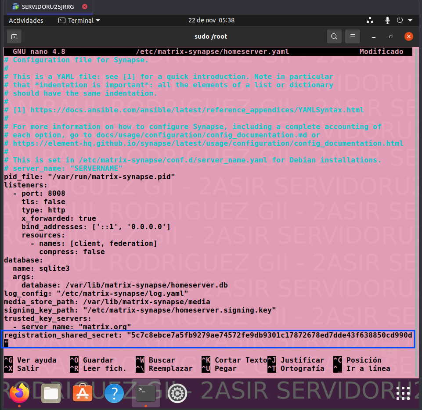Open the clock showing 22 de nov 05:38
This screenshot has height=410, width=422.
pyautogui.click(x=211, y=20)
